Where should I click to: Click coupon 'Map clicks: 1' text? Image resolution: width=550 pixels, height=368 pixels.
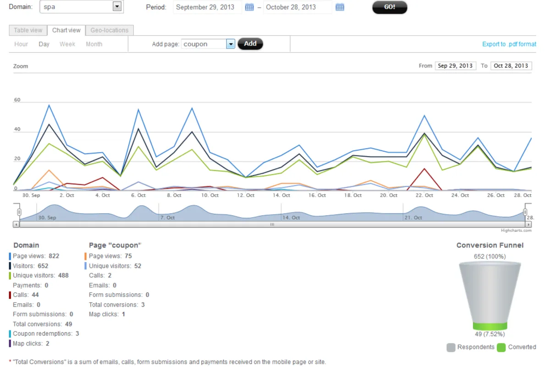[107, 314]
